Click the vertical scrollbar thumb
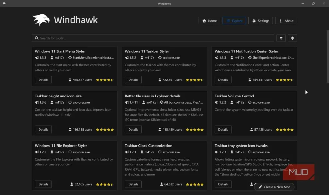This screenshot has width=329, height=195. click(327, 57)
